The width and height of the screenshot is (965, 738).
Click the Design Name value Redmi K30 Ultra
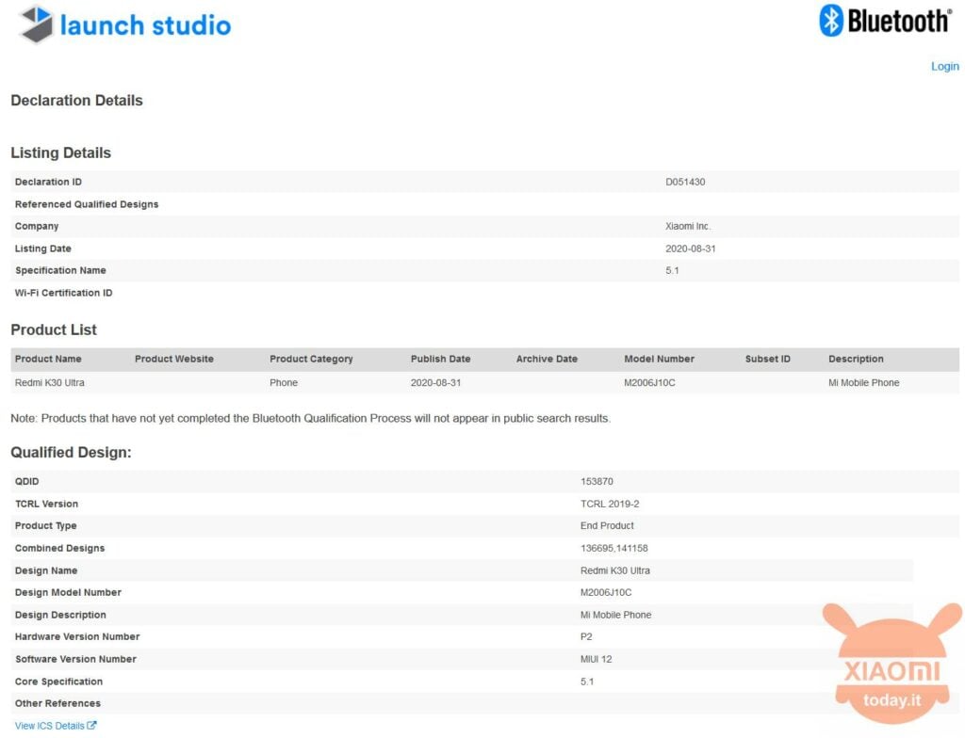click(x=614, y=570)
